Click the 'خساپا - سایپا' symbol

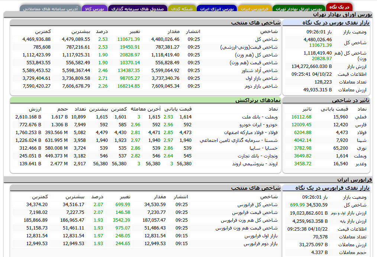click(264, 148)
